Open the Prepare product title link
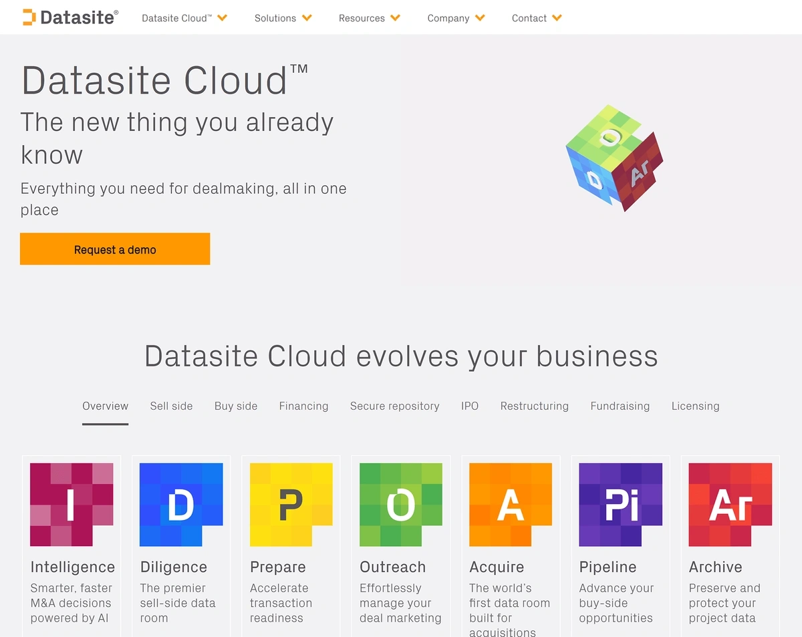 (278, 567)
